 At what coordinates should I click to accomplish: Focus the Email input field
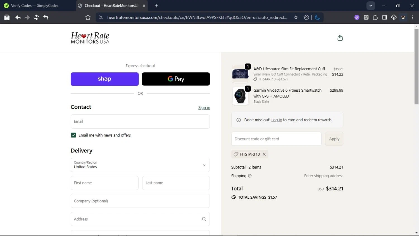pos(140,121)
